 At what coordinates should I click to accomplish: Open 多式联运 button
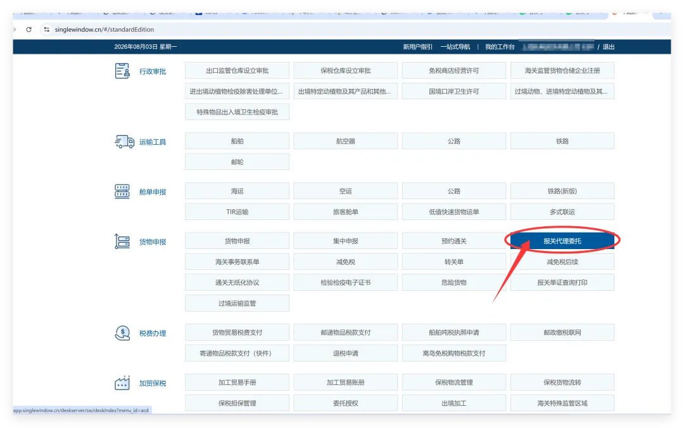pyautogui.click(x=562, y=212)
